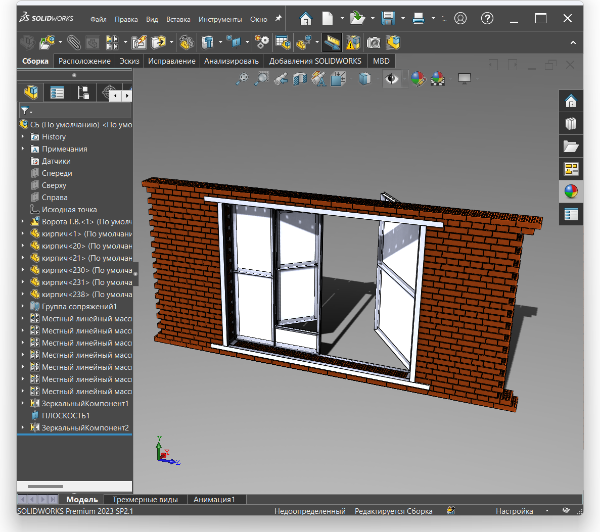Viewport: 600px width, 532px height.
Task: Click the Mate paperclip icon
Action: coord(74,43)
